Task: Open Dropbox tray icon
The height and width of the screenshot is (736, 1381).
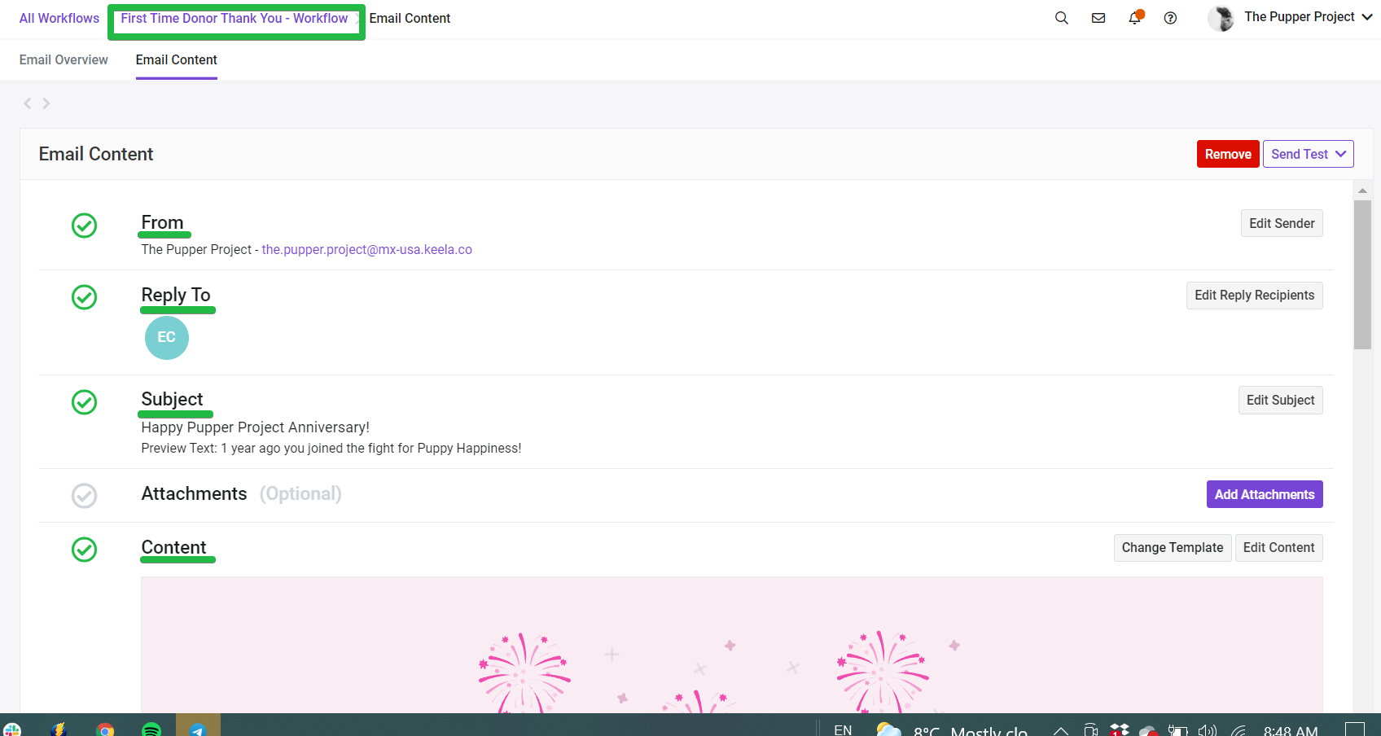Action: click(1120, 730)
